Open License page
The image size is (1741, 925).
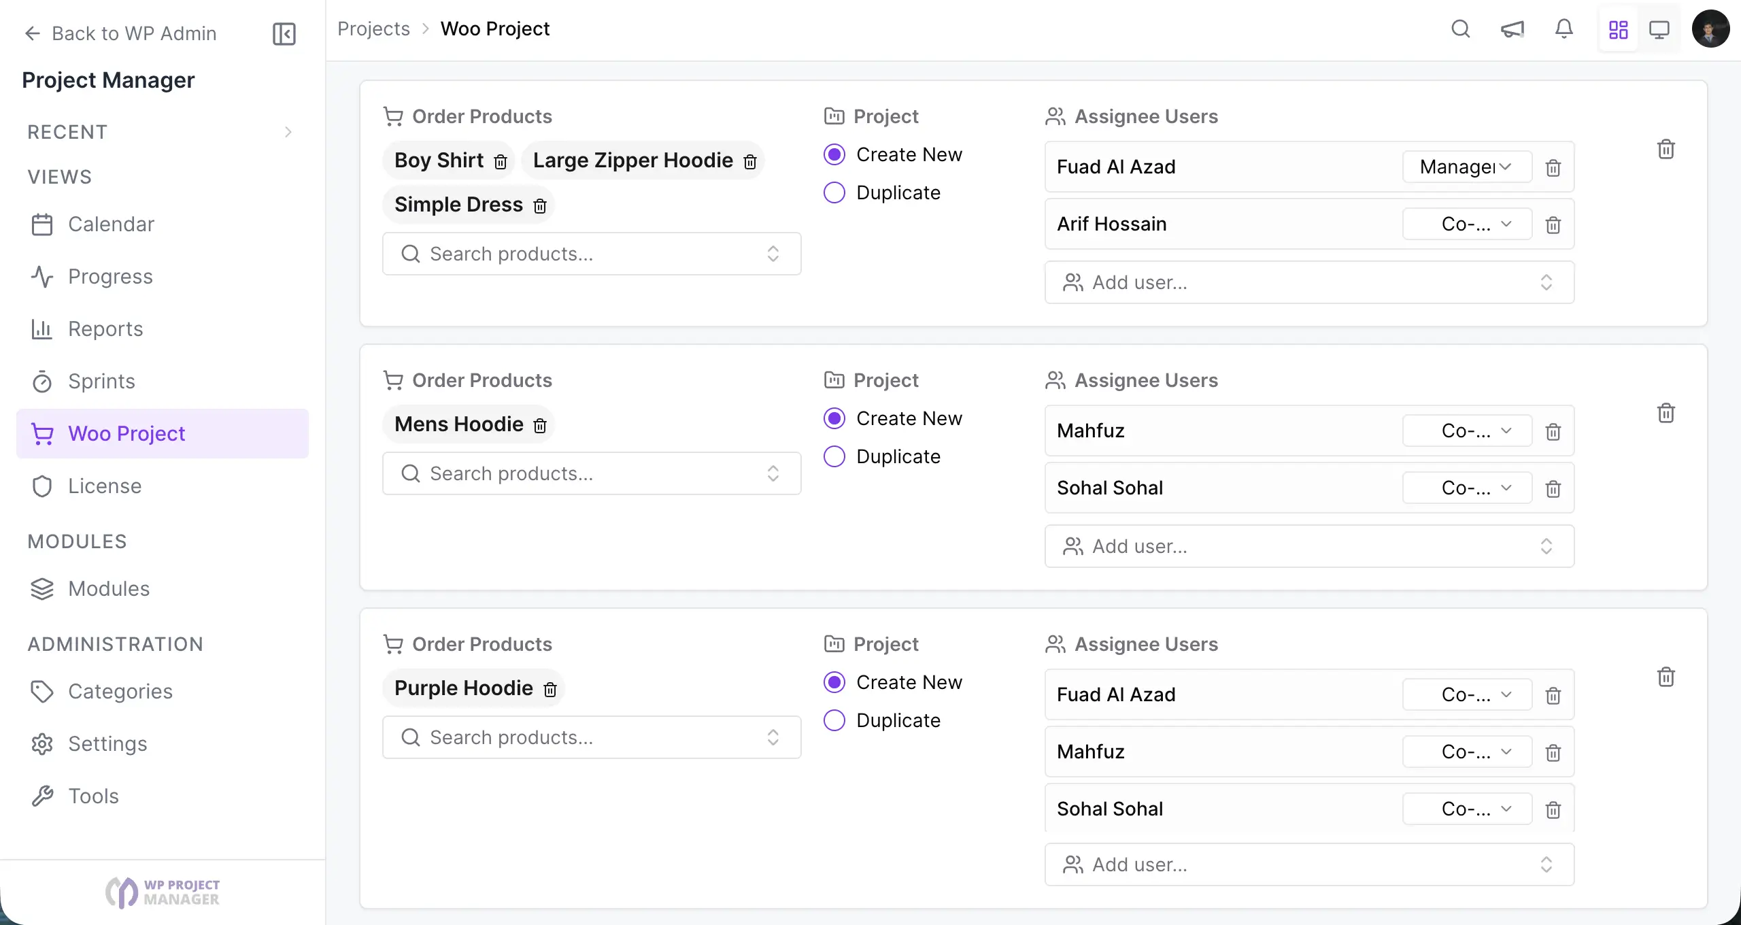(162, 486)
